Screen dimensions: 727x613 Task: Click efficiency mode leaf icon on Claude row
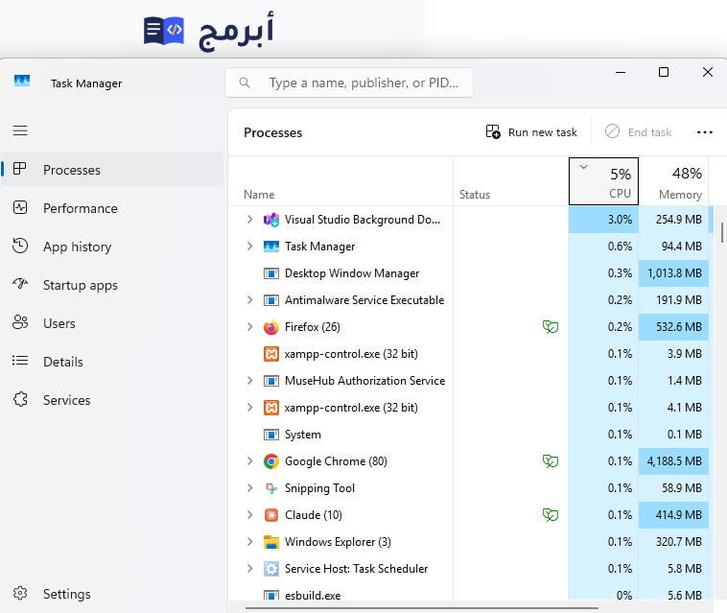click(x=551, y=515)
